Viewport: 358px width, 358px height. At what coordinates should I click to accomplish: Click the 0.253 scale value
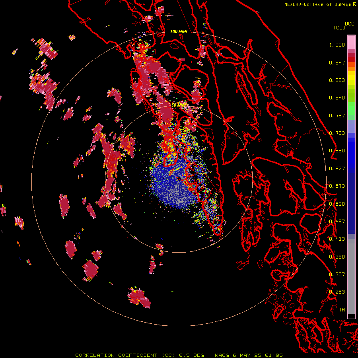point(337,292)
